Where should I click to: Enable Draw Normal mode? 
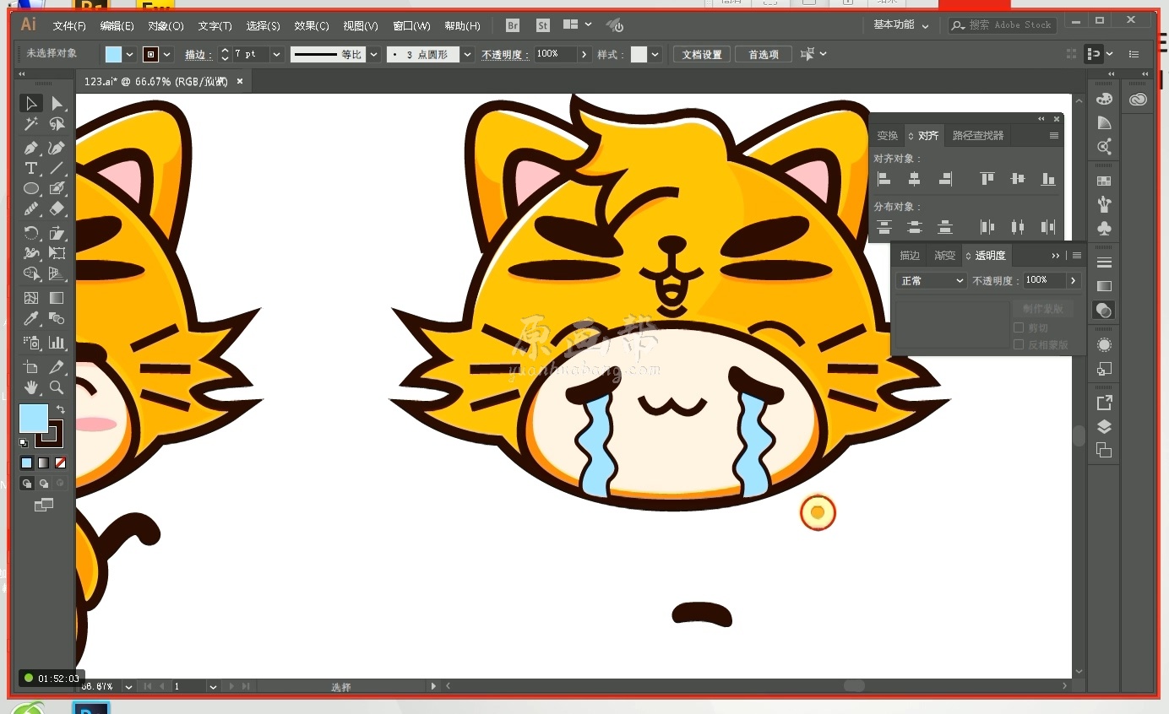click(x=26, y=484)
